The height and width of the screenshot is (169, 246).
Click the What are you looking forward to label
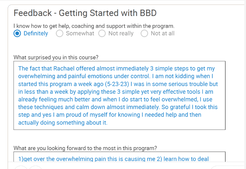point(85,148)
